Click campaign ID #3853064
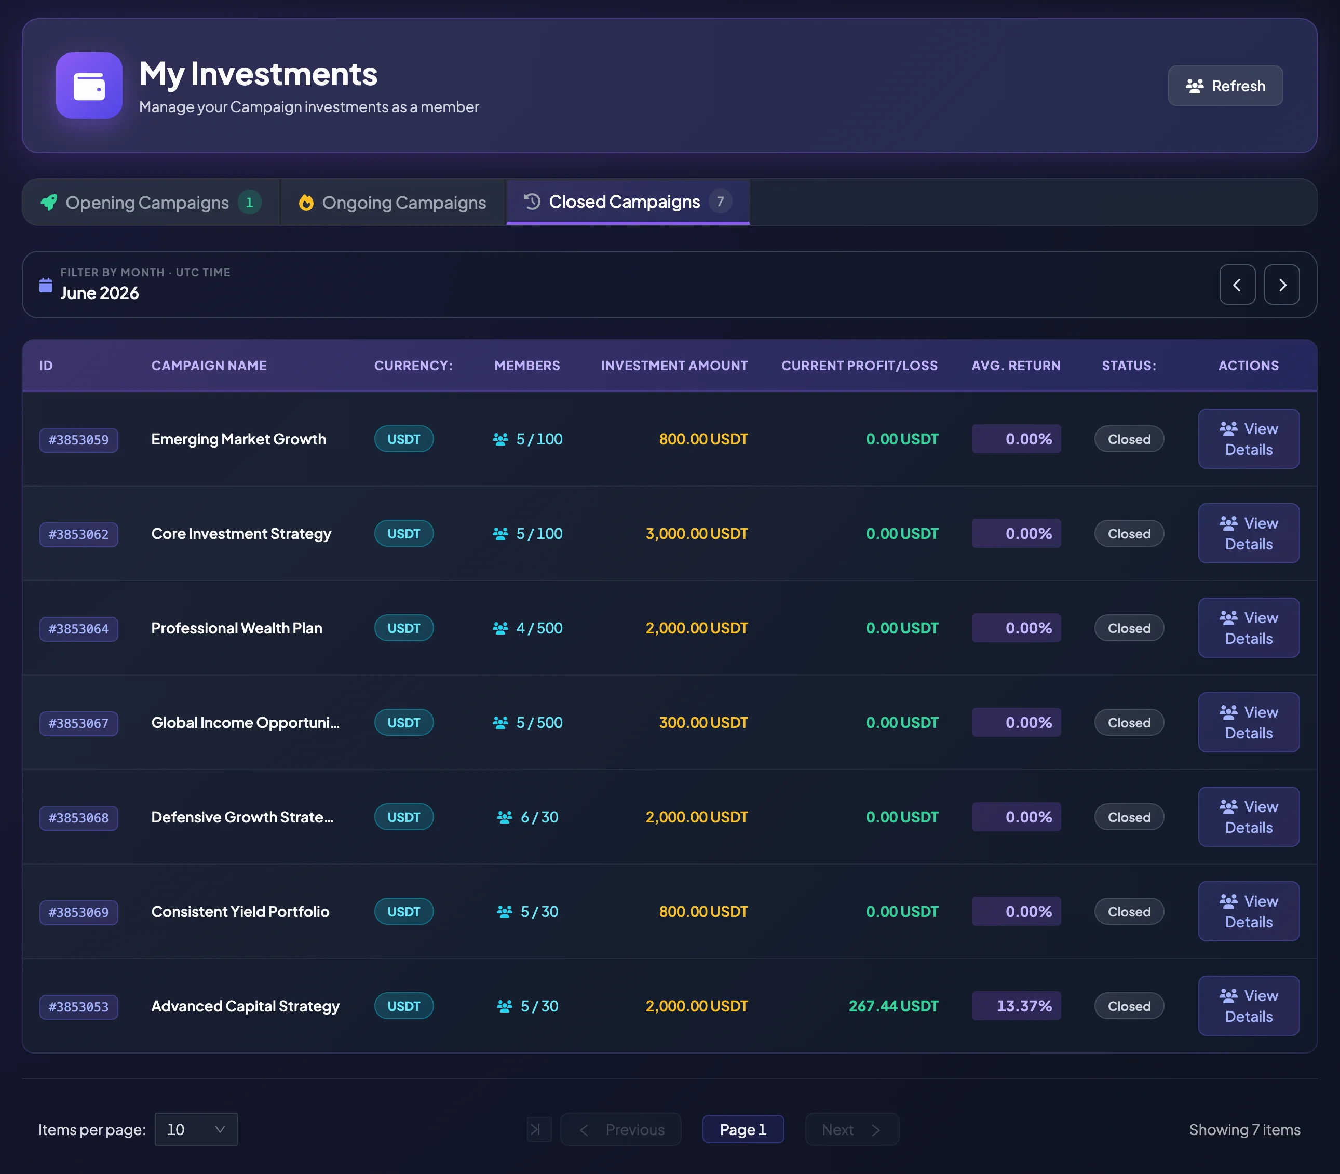 78,628
